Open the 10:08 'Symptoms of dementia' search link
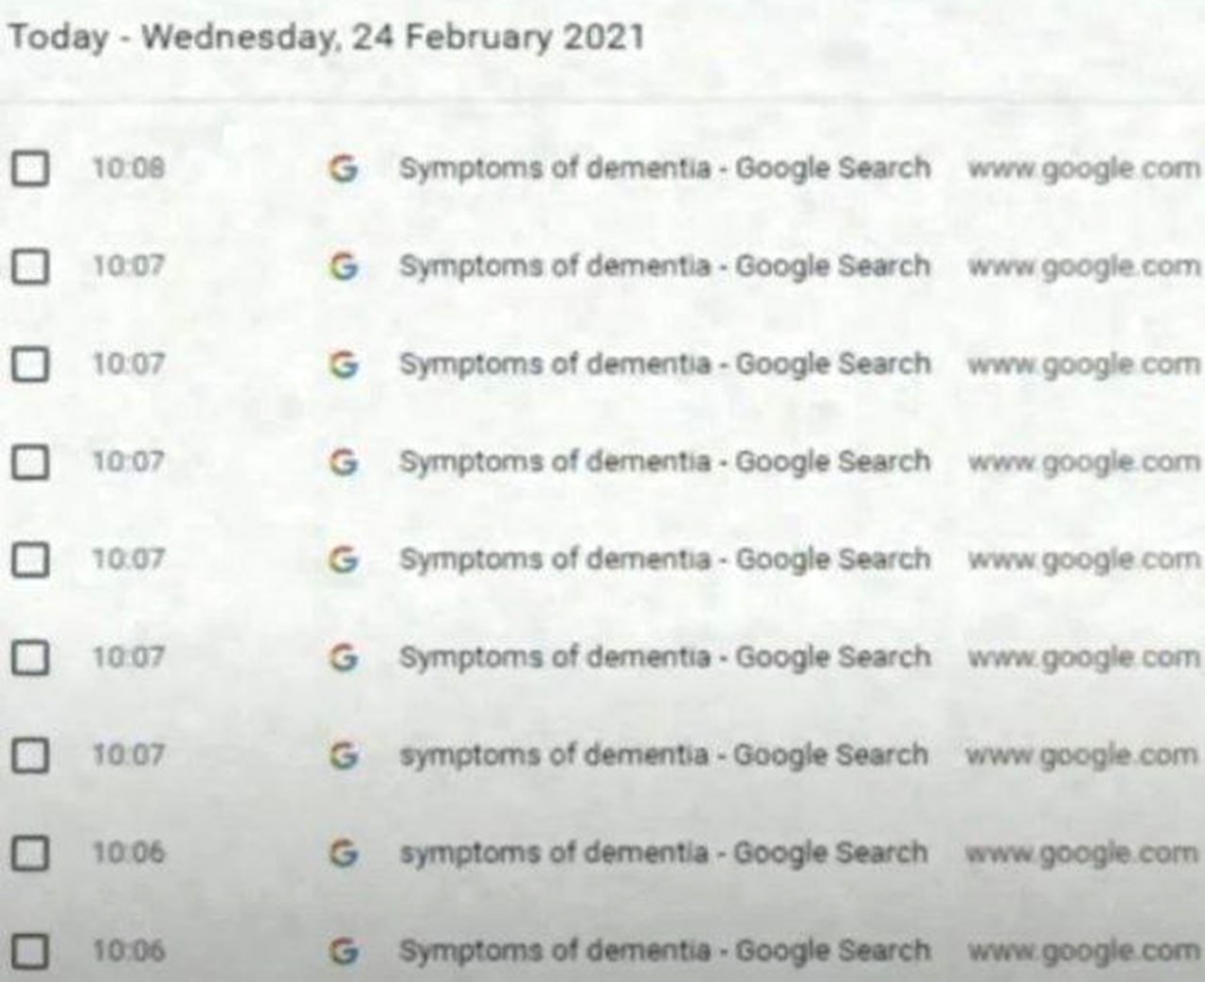 (x=664, y=169)
